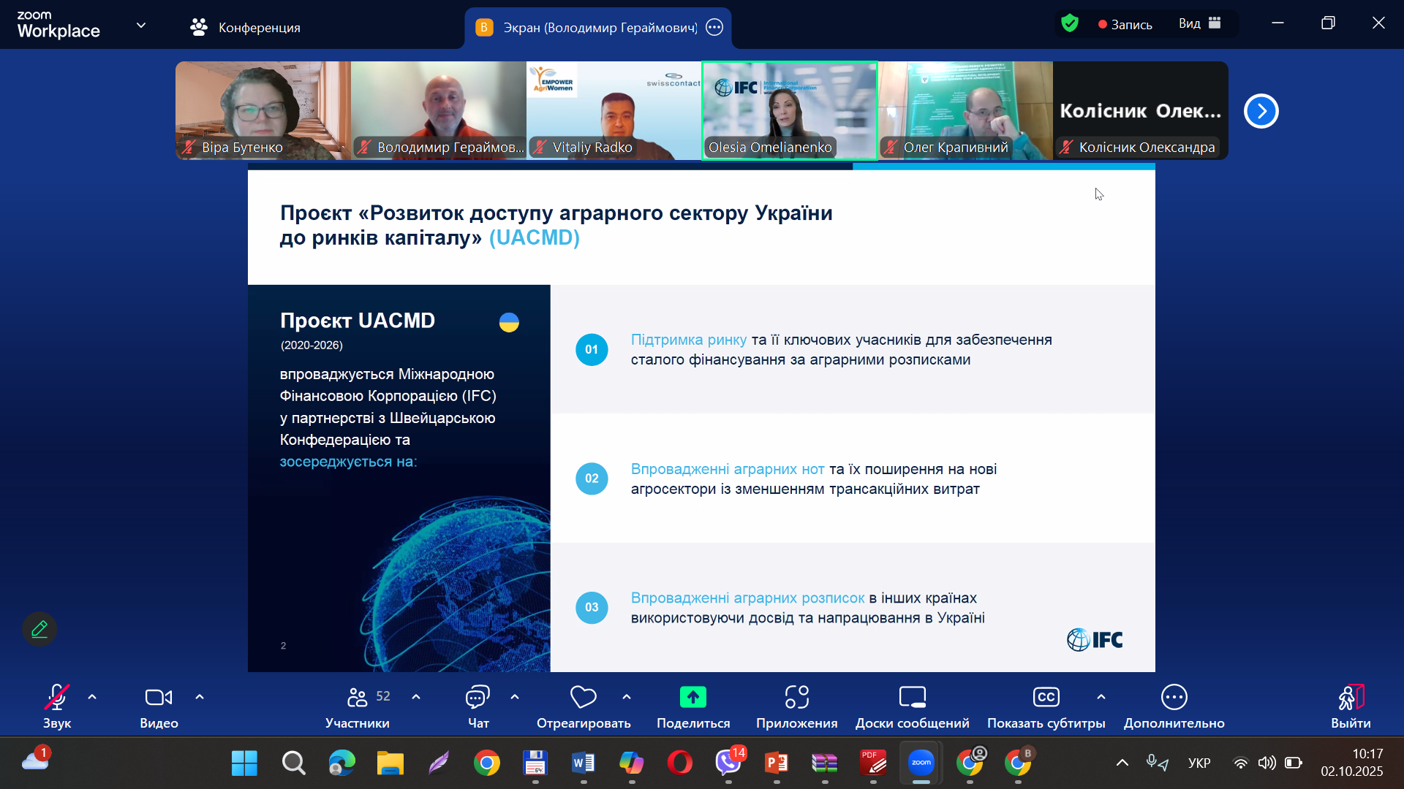The image size is (1404, 789).
Task: Open the View layout button
Action: [1199, 23]
